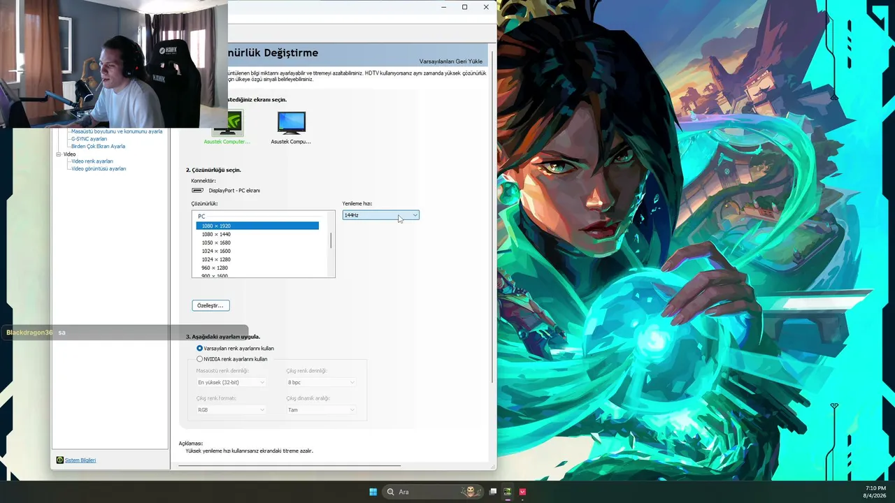Select resolution 1080 × 1920

tap(257, 226)
